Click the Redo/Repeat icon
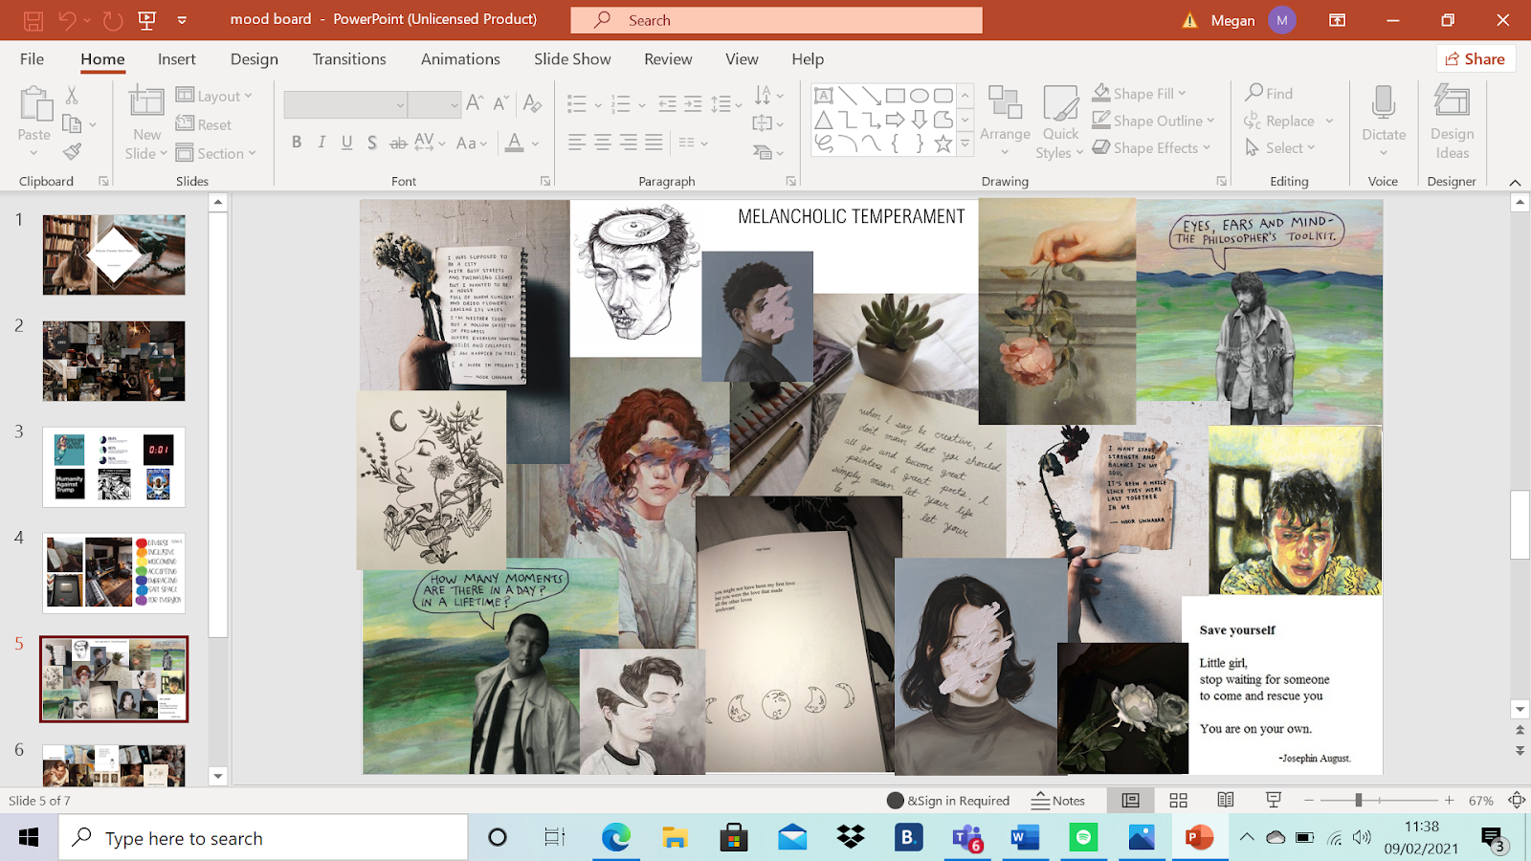This screenshot has width=1531, height=861. 113,20
